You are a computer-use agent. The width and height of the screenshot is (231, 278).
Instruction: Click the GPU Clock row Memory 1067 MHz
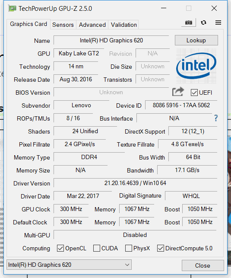pyautogui.click(x=137, y=209)
